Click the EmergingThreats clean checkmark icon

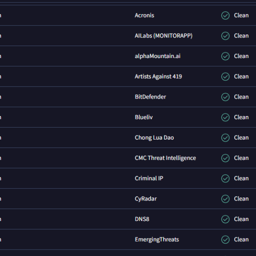(225, 240)
